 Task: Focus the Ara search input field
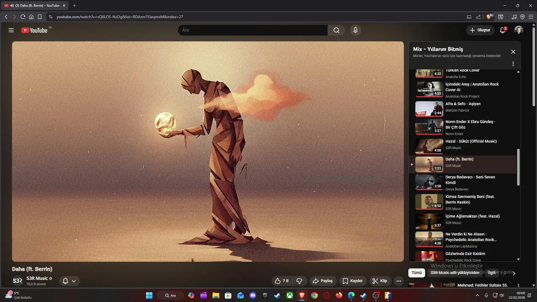tap(253, 30)
